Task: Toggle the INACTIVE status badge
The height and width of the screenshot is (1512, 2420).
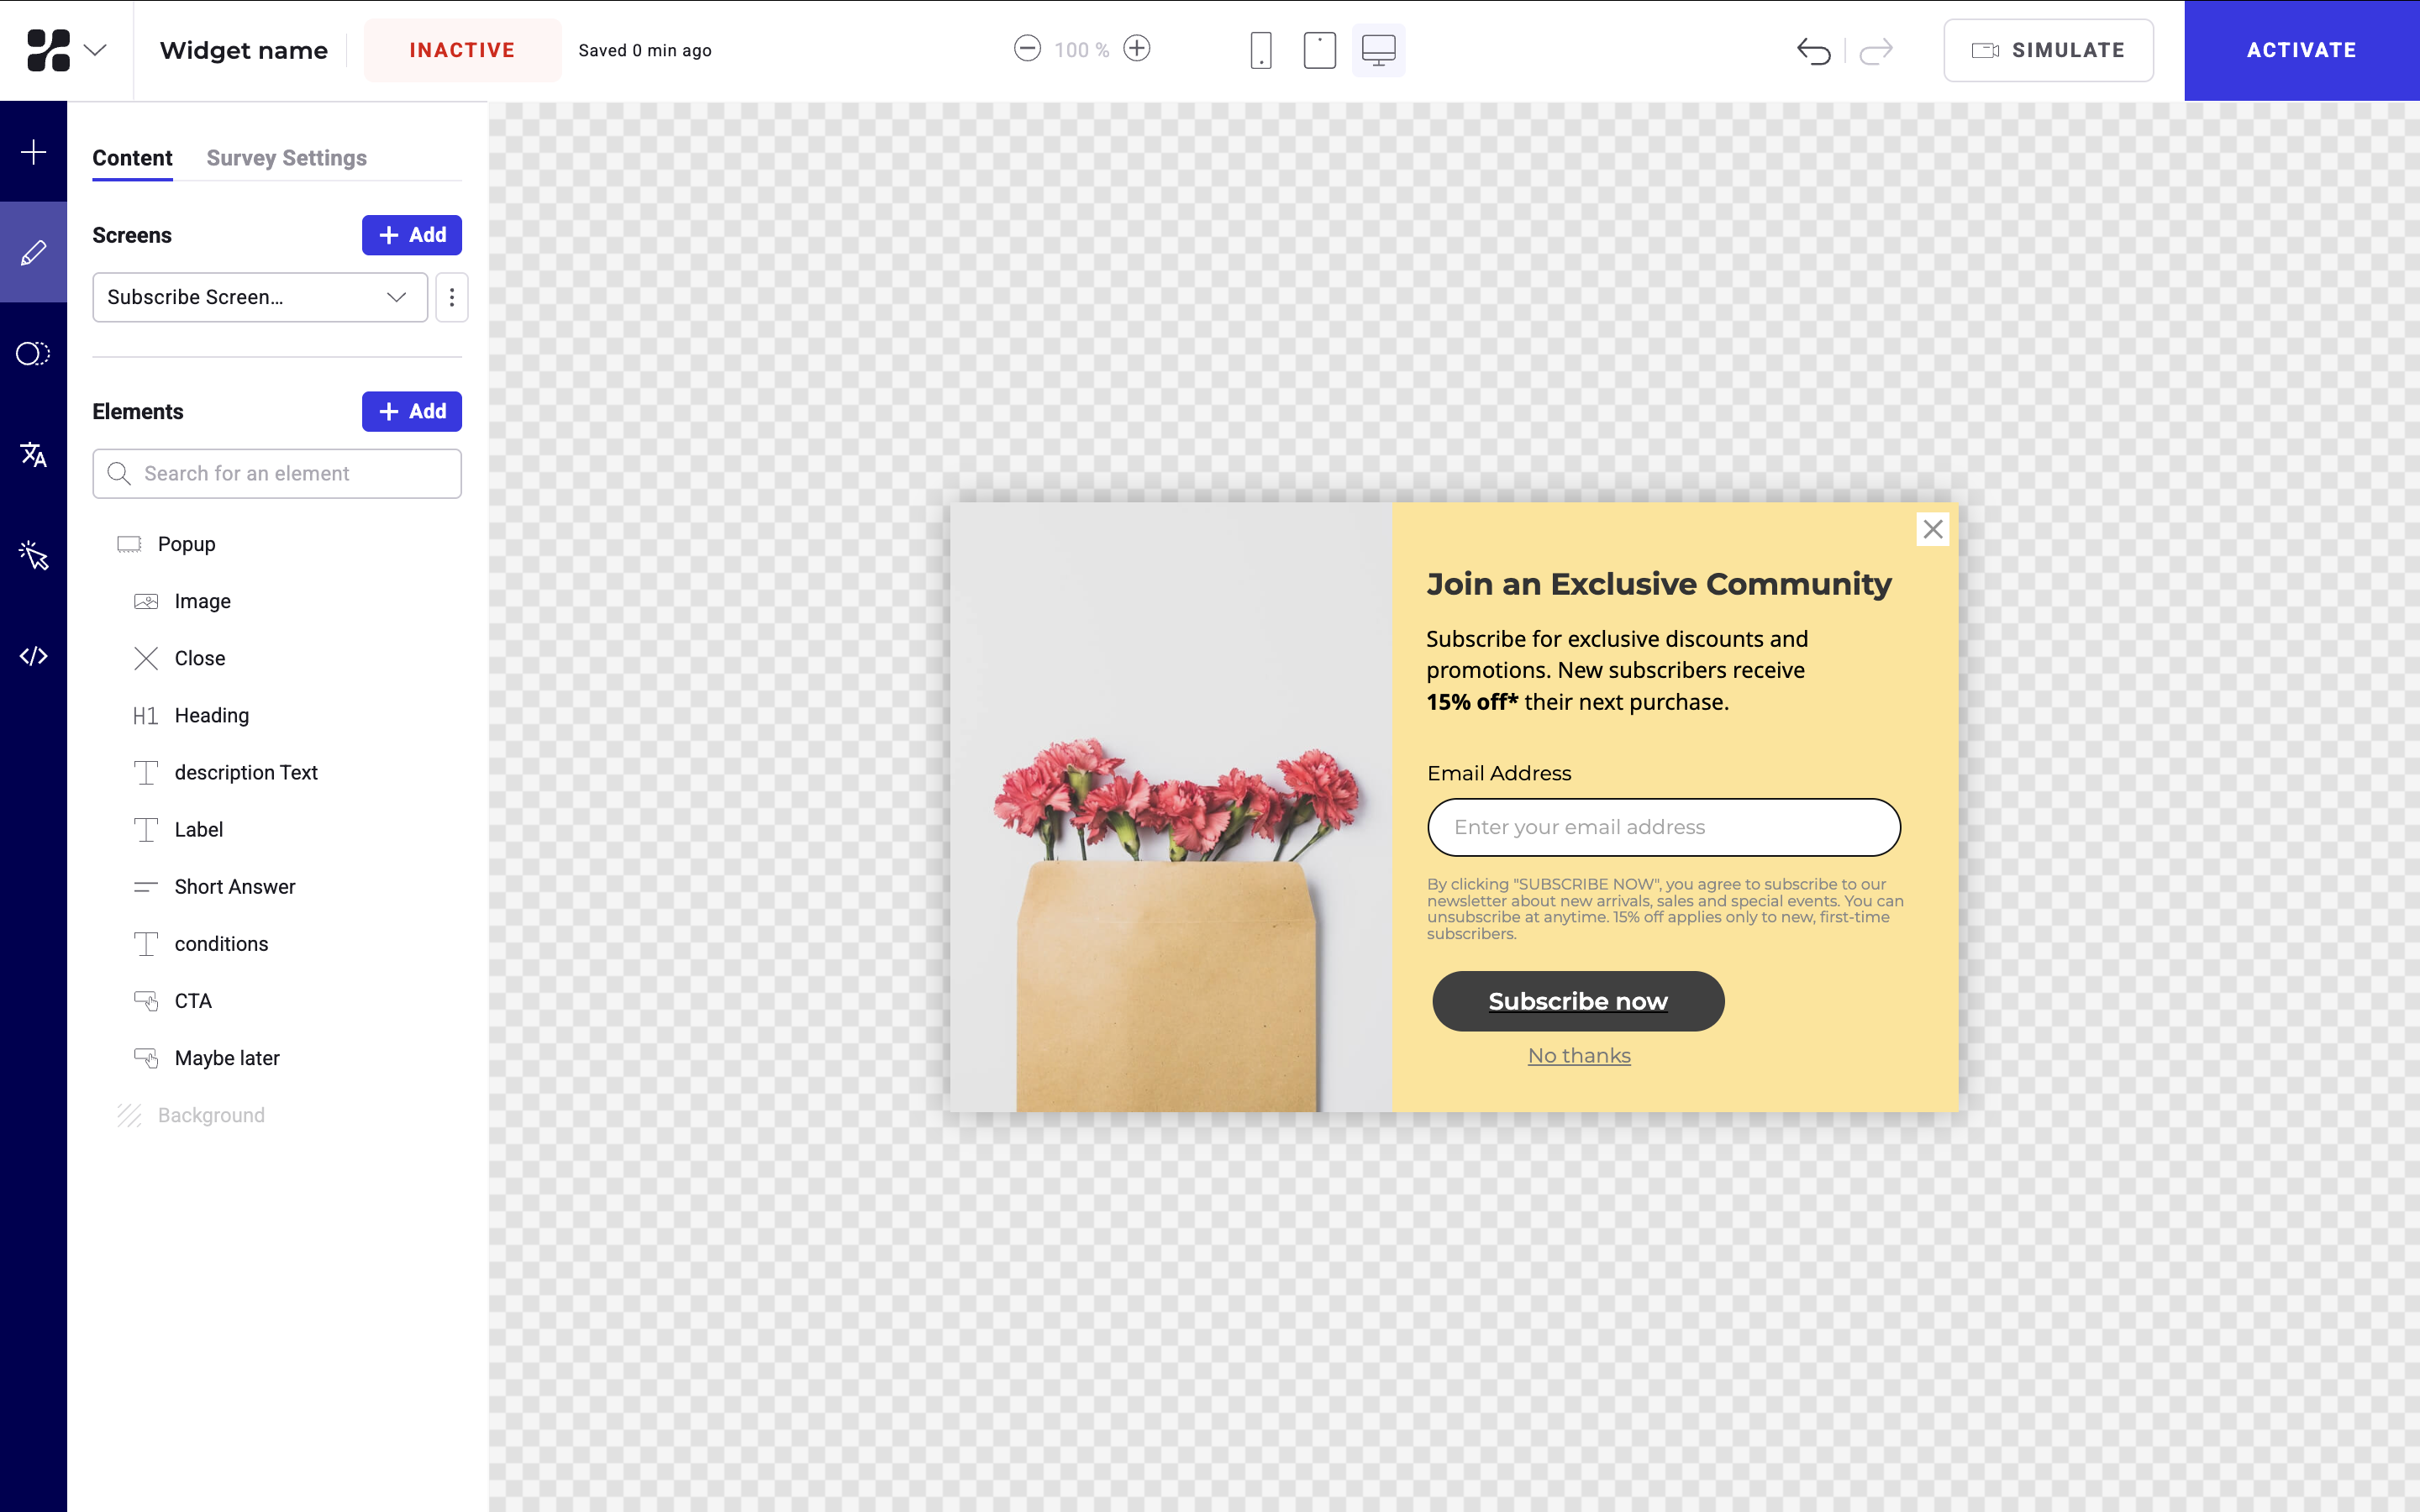Action: 462,50
